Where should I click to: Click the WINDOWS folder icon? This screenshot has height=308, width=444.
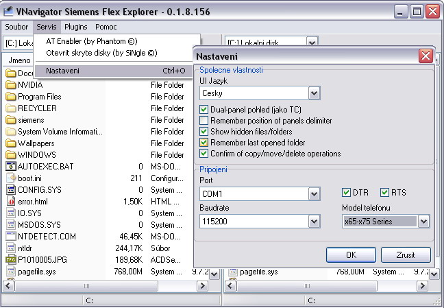point(11,155)
